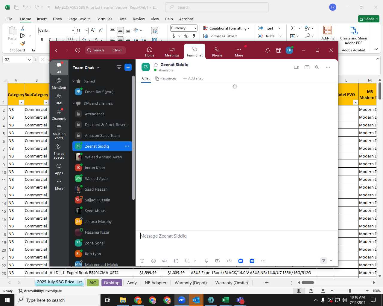Open the emoji picker in the composer

point(153,261)
